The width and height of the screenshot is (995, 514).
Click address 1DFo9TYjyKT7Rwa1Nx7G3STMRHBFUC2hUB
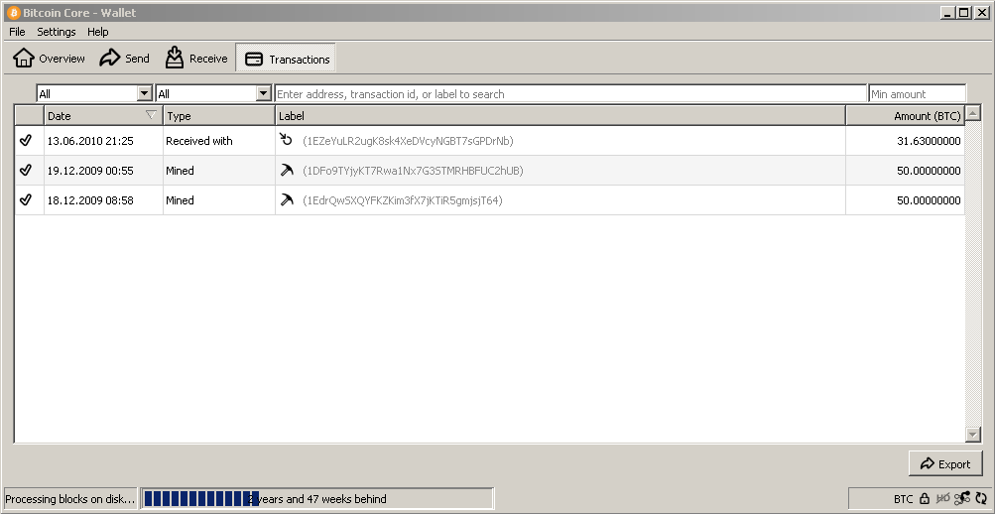pos(413,171)
